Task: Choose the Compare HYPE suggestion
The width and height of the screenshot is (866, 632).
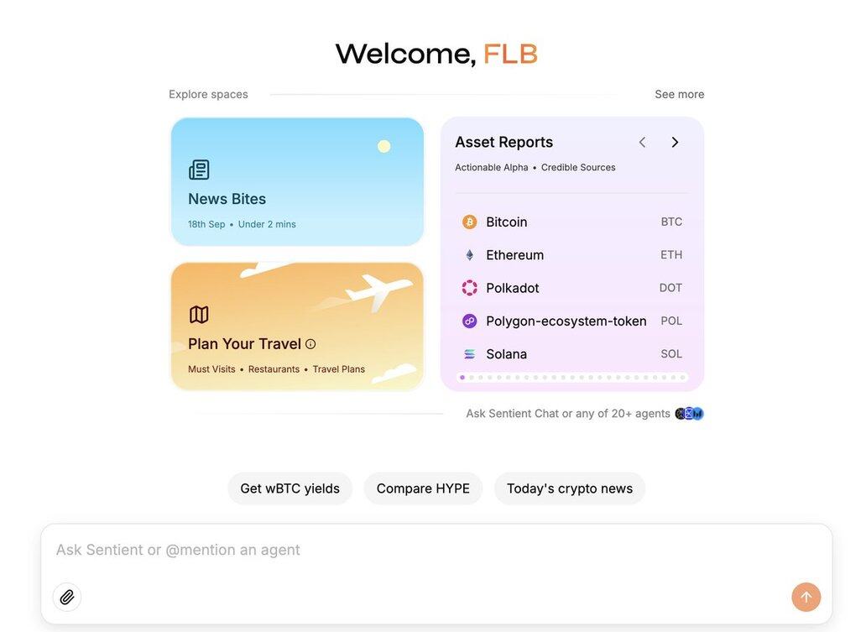Action: (x=423, y=488)
